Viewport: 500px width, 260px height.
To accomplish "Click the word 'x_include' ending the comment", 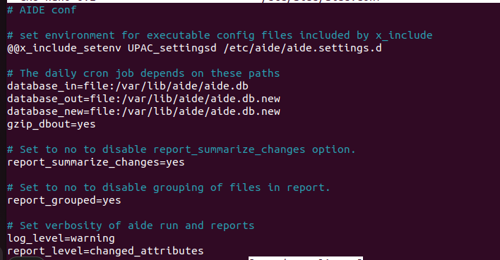I will pyautogui.click(x=404, y=35).
